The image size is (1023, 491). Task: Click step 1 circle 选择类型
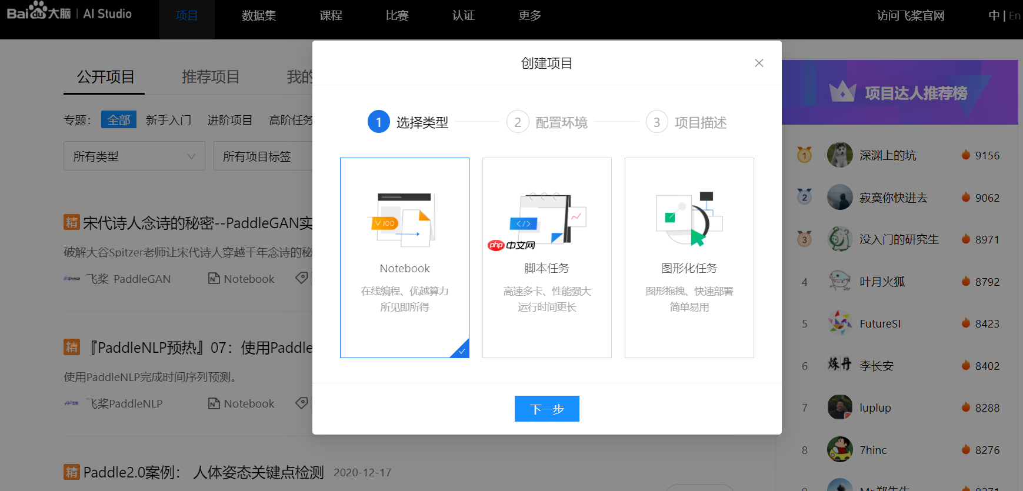point(379,122)
